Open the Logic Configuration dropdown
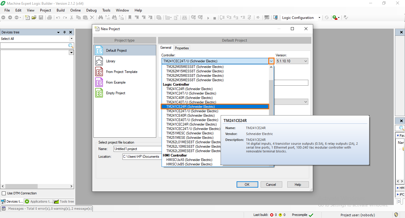 319,18
